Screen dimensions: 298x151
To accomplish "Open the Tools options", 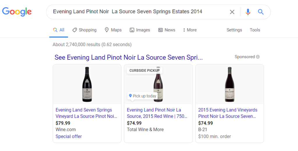I will pos(255,30).
